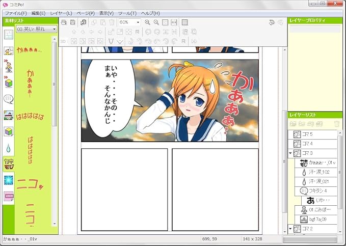
Task: Click the print icon in the toolbar
Action: click(63, 22)
